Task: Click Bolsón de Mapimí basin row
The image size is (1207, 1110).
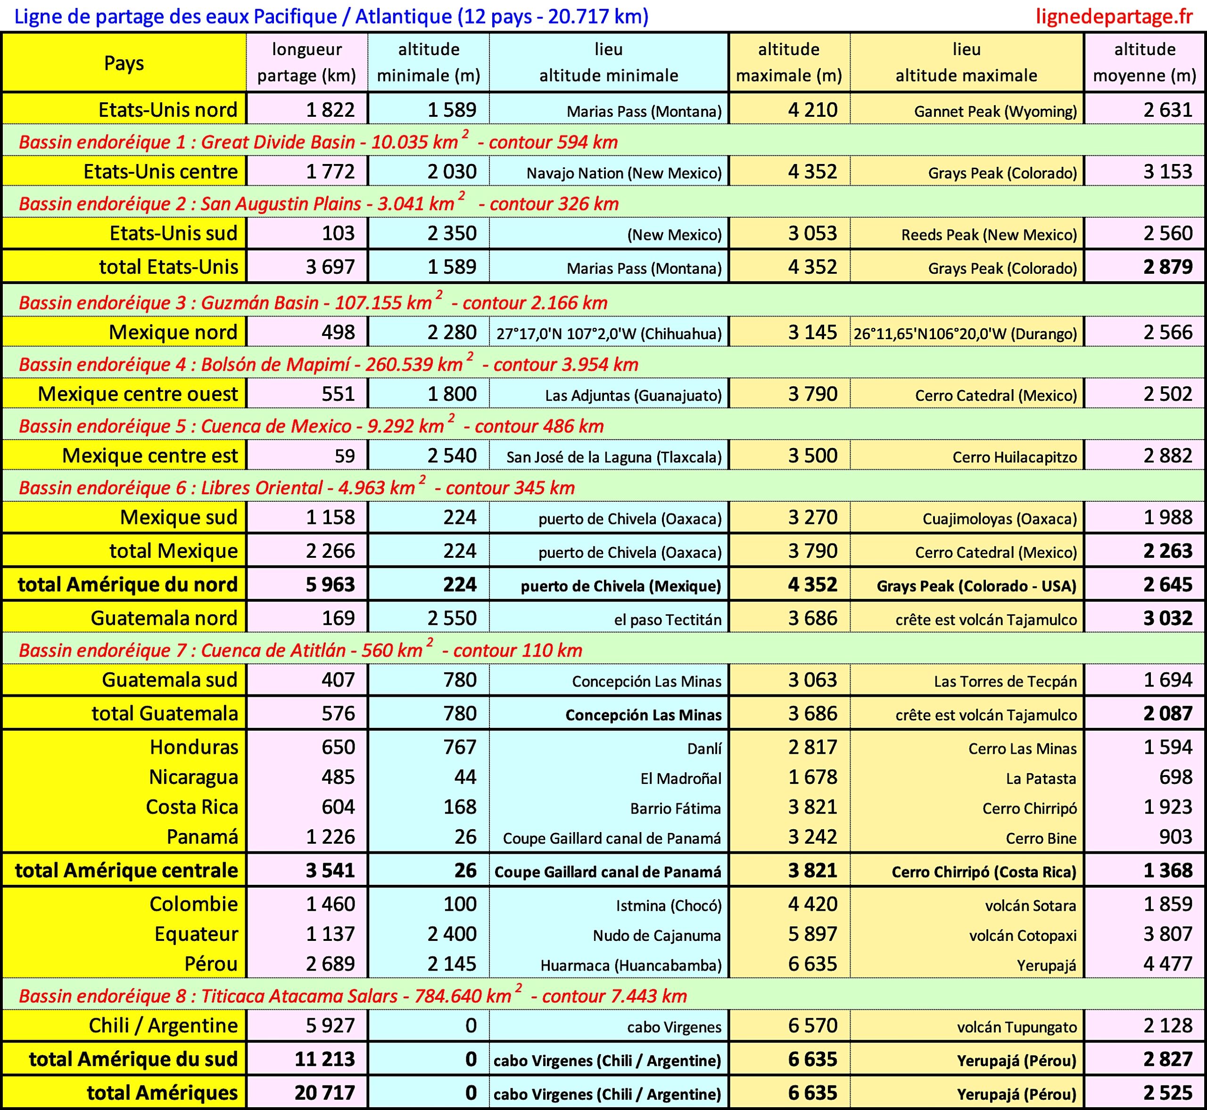Action: tap(328, 364)
